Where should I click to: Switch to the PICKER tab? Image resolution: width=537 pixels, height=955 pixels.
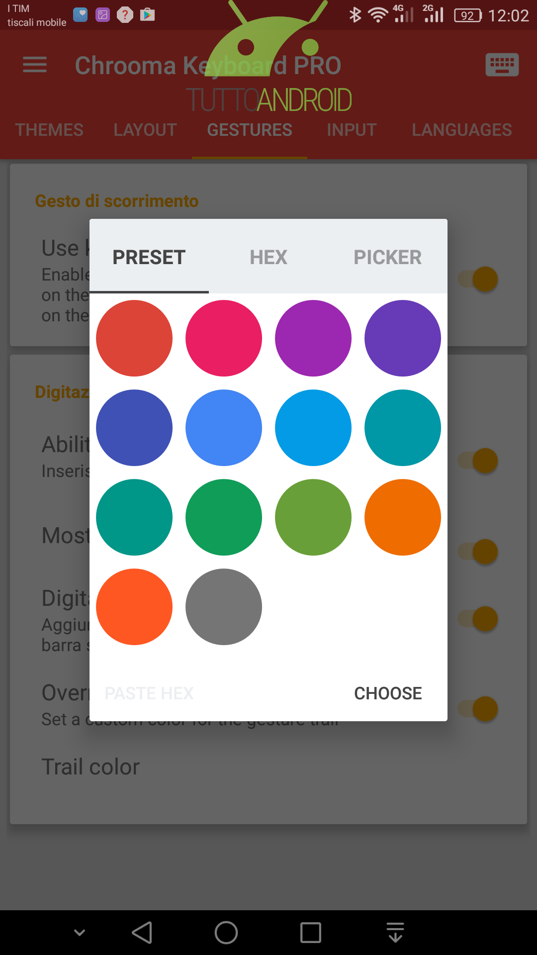[388, 257]
